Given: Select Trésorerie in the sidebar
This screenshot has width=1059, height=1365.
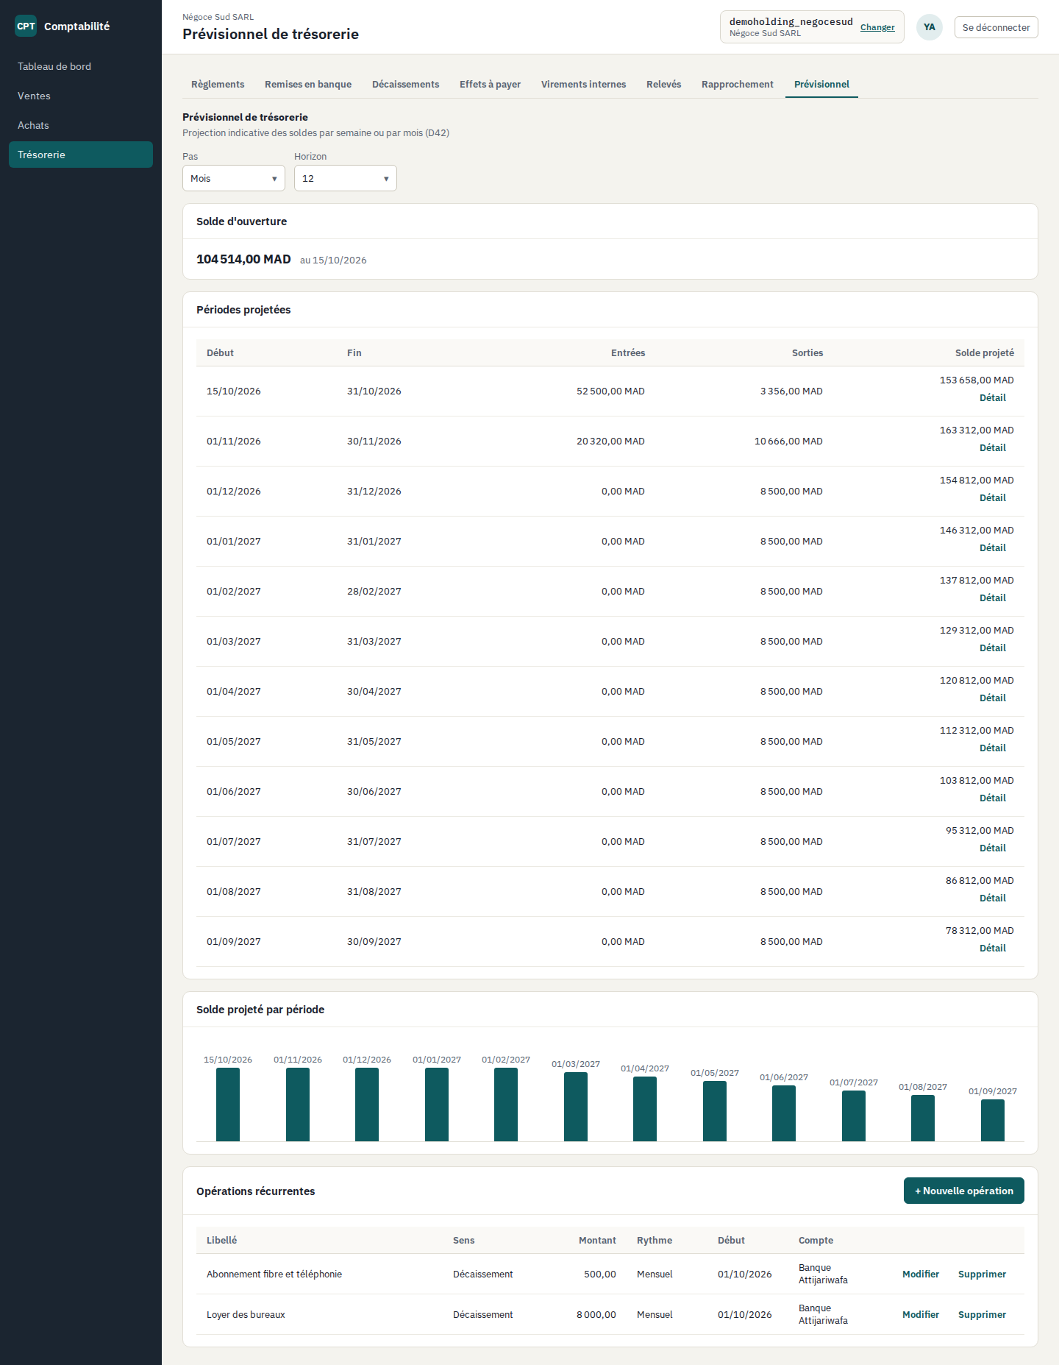Looking at the screenshot, I should 81,155.
